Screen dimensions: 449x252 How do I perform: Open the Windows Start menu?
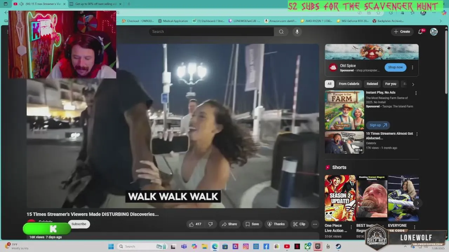111,246
